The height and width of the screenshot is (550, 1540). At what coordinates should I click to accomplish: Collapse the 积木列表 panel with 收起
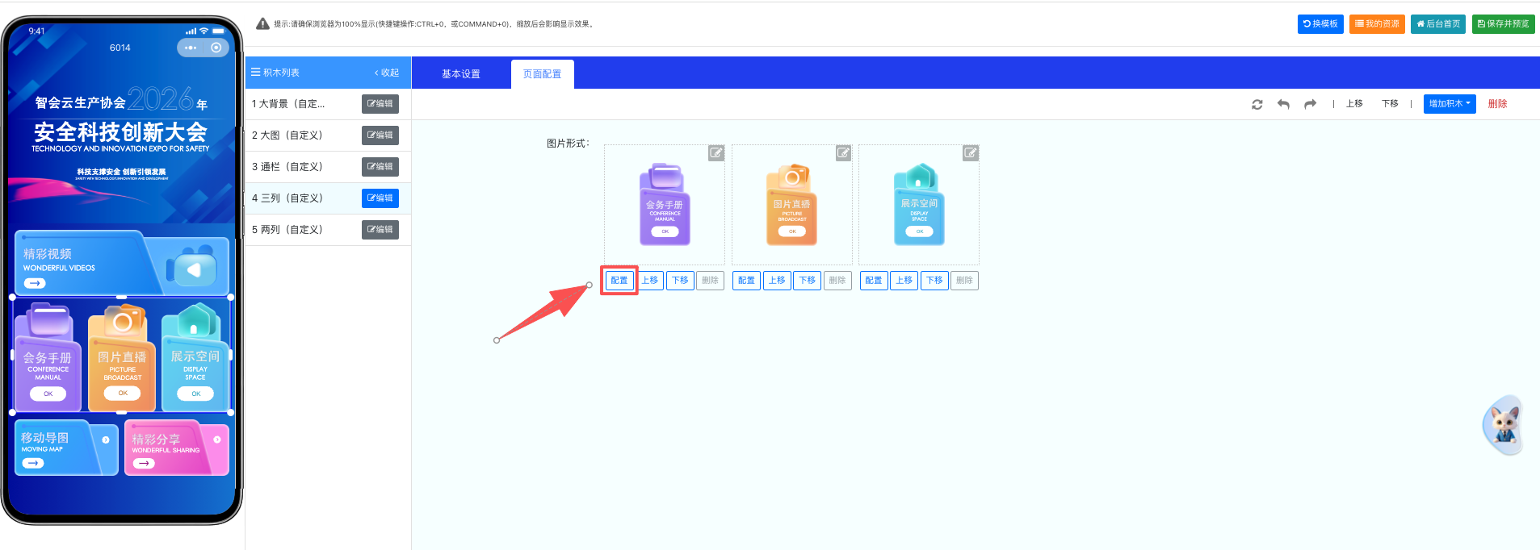387,73
